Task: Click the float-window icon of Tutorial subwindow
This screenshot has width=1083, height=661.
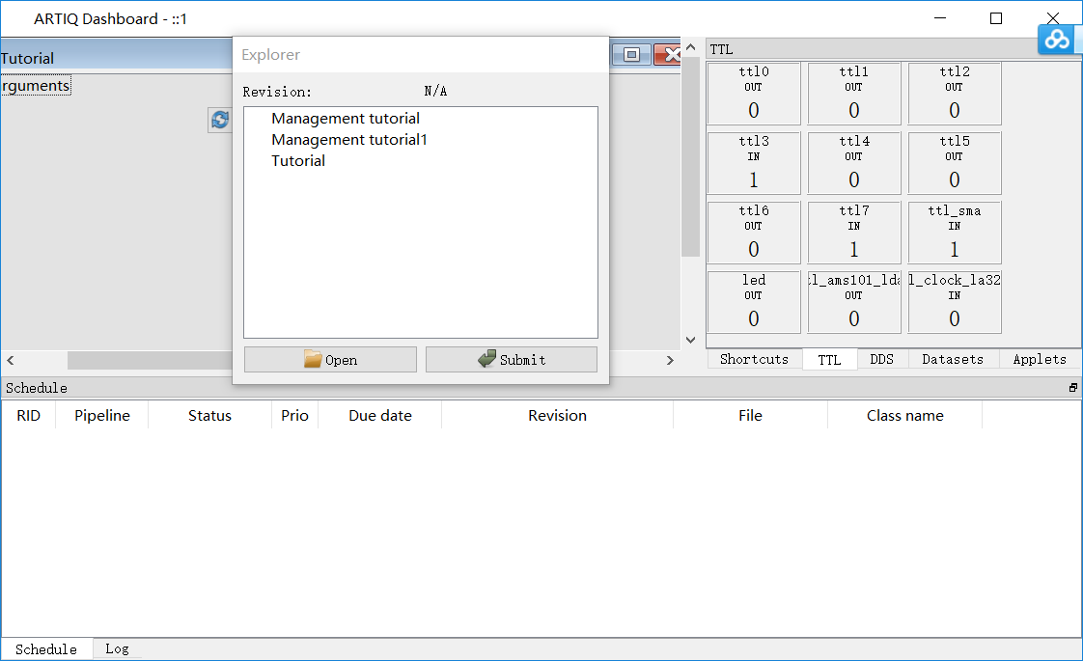Action: pyautogui.click(x=631, y=55)
